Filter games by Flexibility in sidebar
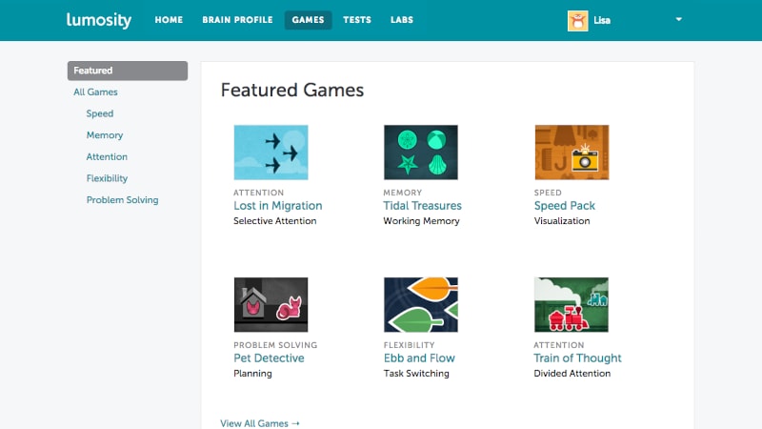This screenshot has width=762, height=429. pyautogui.click(x=107, y=178)
